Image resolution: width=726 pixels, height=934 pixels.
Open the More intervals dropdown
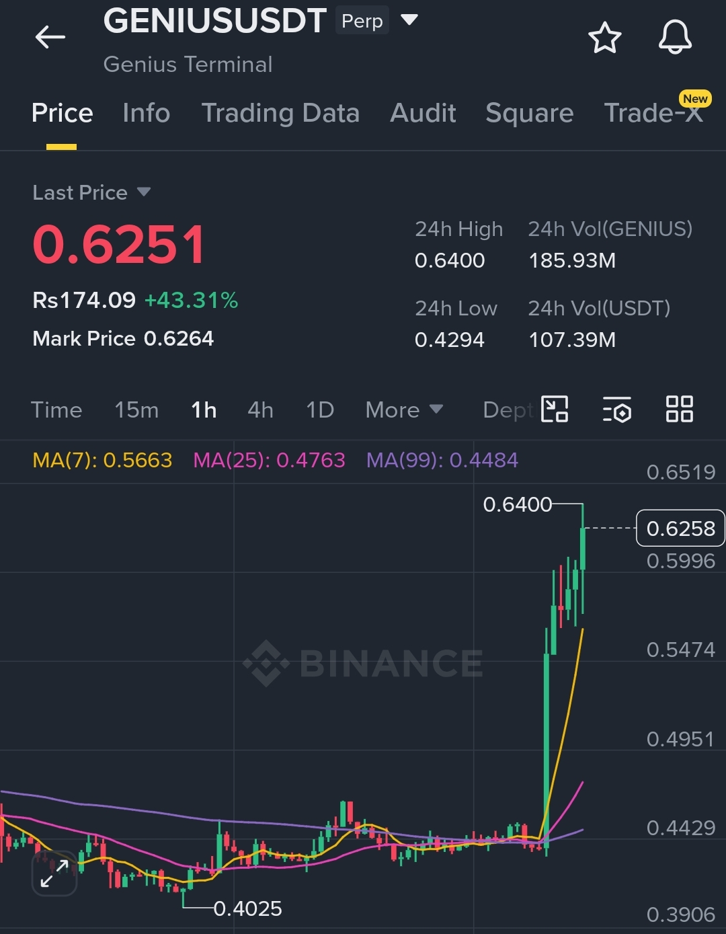(404, 410)
